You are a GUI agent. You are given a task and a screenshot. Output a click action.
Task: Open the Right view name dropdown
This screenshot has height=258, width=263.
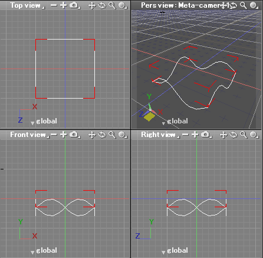coord(160,135)
